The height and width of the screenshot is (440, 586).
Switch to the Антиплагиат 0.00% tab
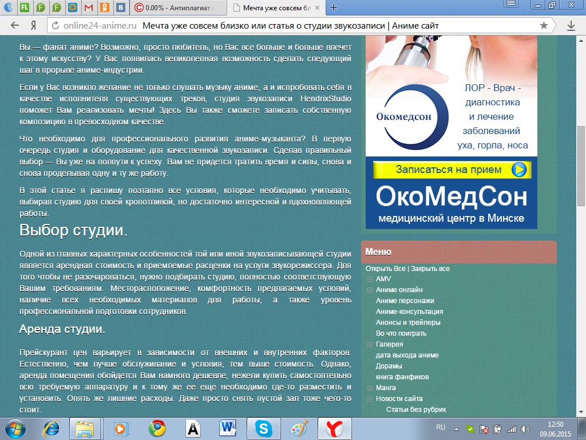(179, 7)
